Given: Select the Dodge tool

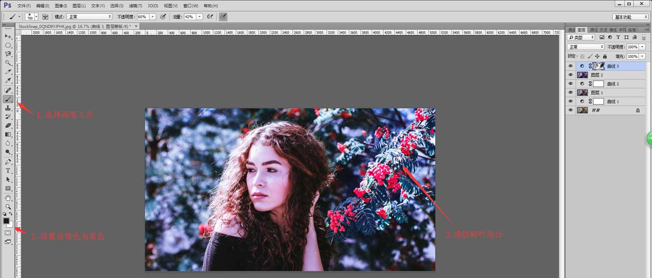Looking at the screenshot, I should click(8, 152).
